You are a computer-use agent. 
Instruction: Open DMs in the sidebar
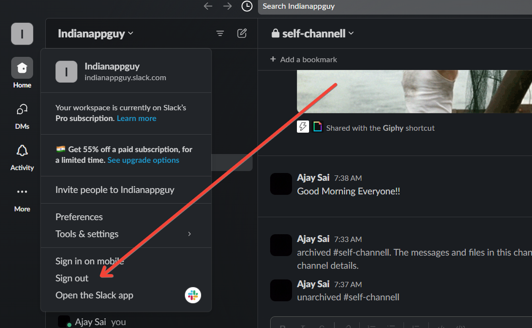point(22,117)
